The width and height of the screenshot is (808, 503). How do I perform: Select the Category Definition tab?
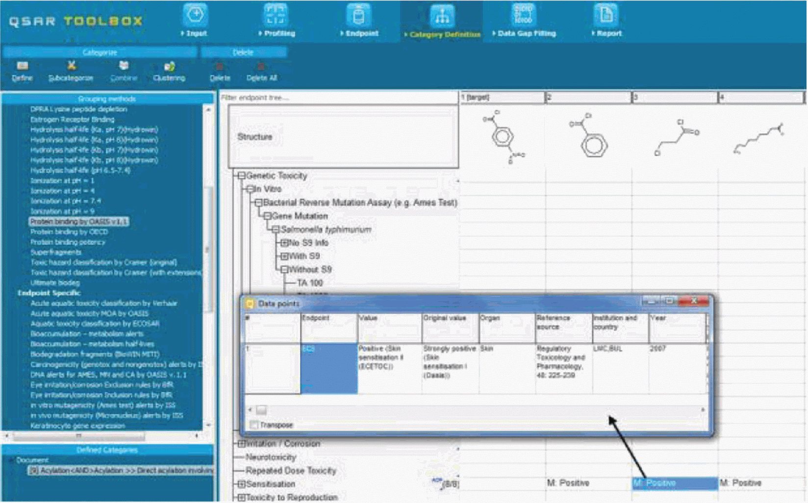pyautogui.click(x=442, y=22)
